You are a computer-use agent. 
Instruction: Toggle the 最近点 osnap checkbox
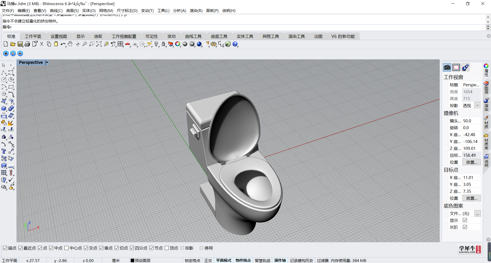[x=20, y=248]
